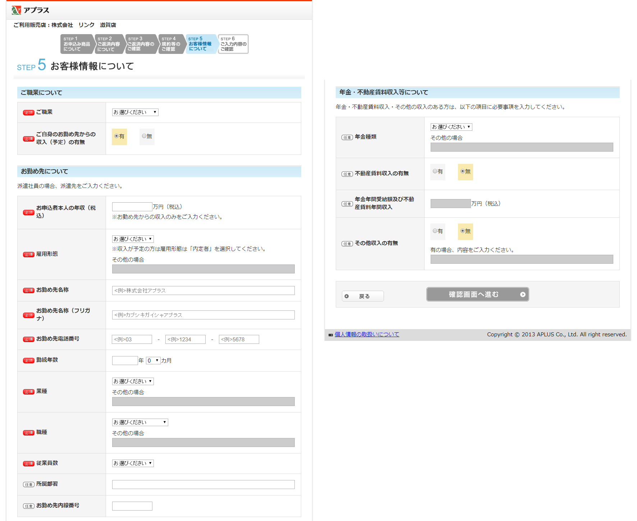
Task: Click the 必須 badge next to ご職業
Action: pos(28,112)
